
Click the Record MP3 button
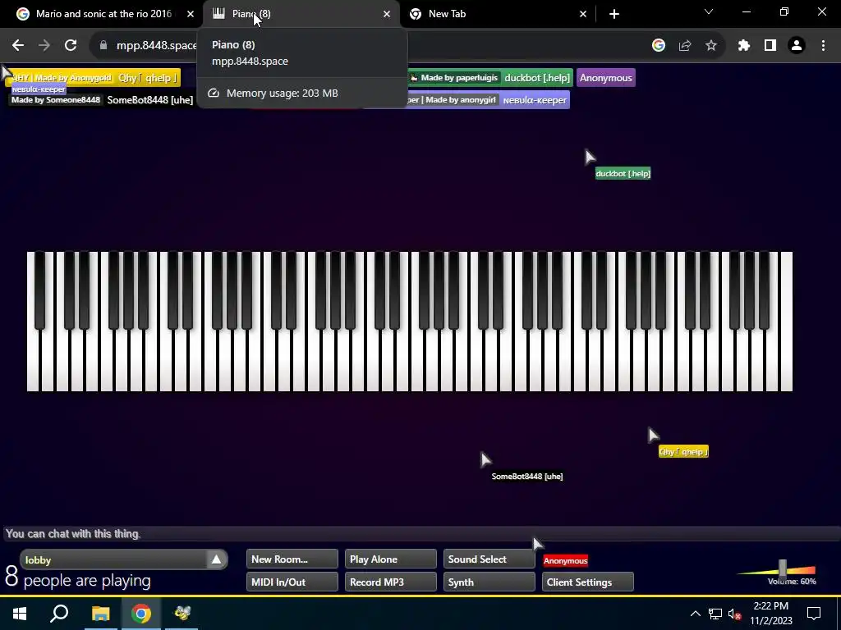tap(390, 582)
